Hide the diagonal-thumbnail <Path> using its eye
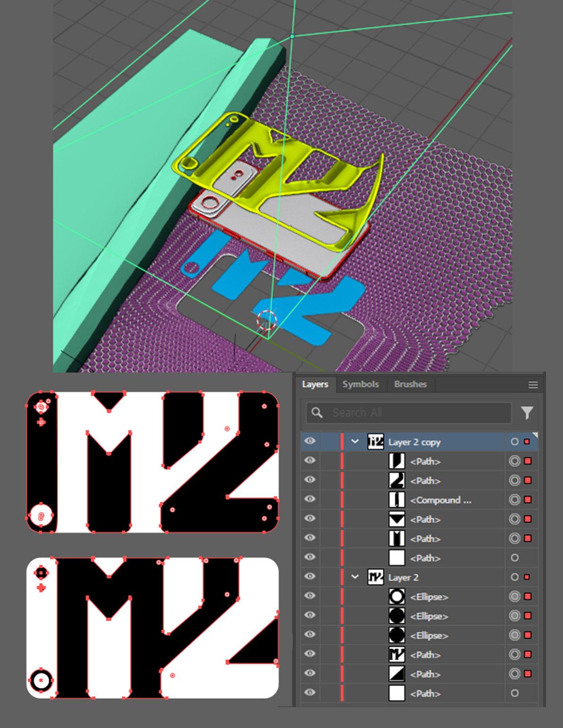 tap(309, 673)
